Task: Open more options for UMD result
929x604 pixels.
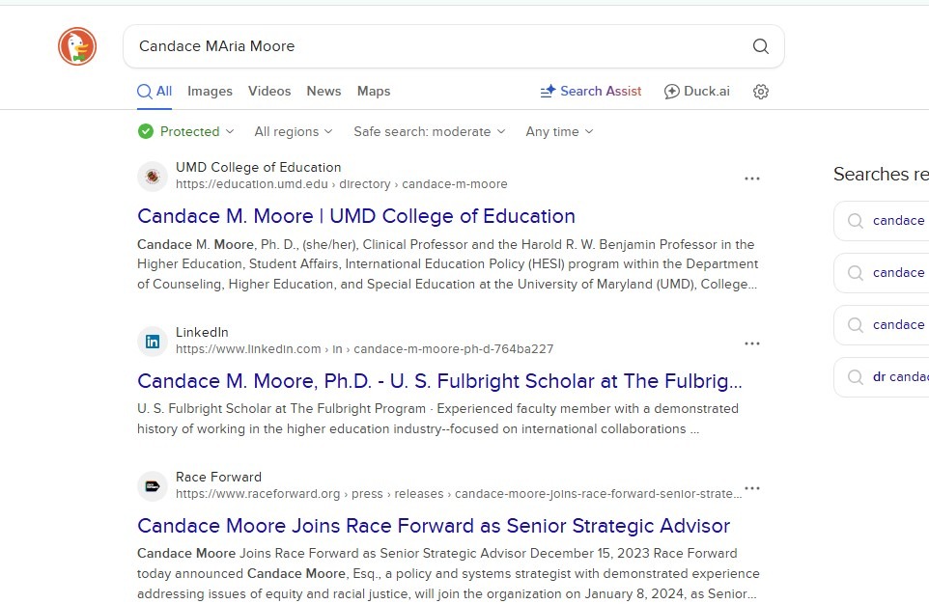Action: pyautogui.click(x=752, y=178)
